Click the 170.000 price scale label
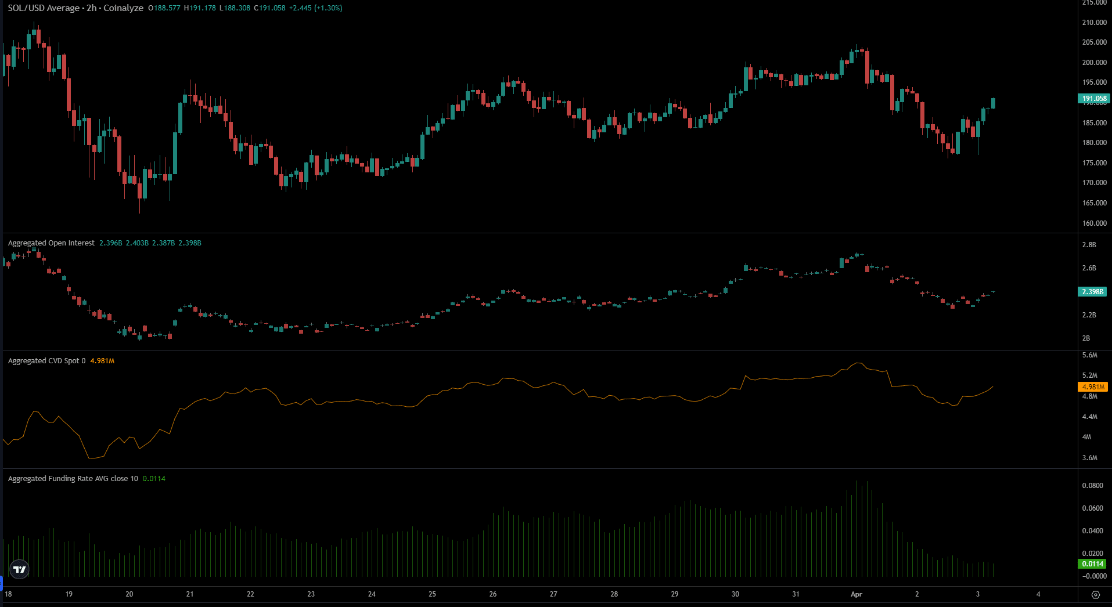 pos(1094,183)
